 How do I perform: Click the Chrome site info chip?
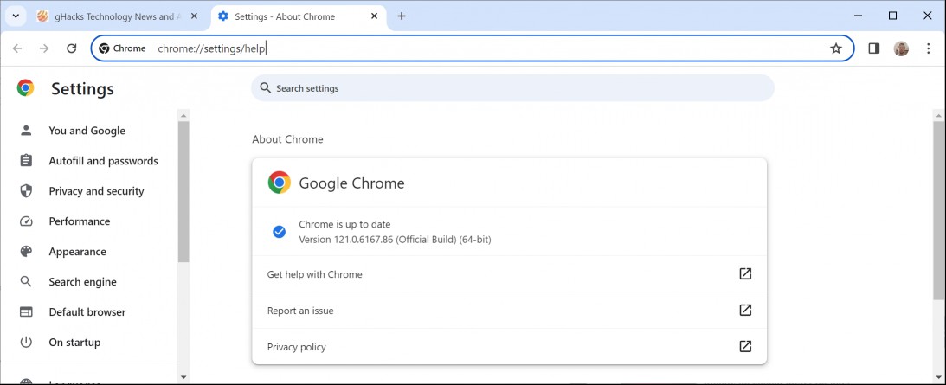tap(123, 48)
